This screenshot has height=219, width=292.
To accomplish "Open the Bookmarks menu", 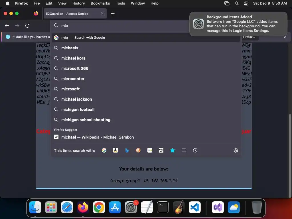I will click(100, 3).
